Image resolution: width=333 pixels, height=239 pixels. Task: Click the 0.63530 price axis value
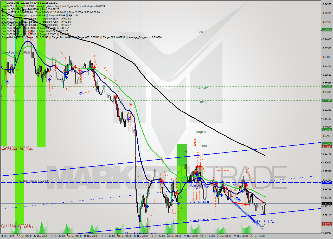click(x=326, y=83)
